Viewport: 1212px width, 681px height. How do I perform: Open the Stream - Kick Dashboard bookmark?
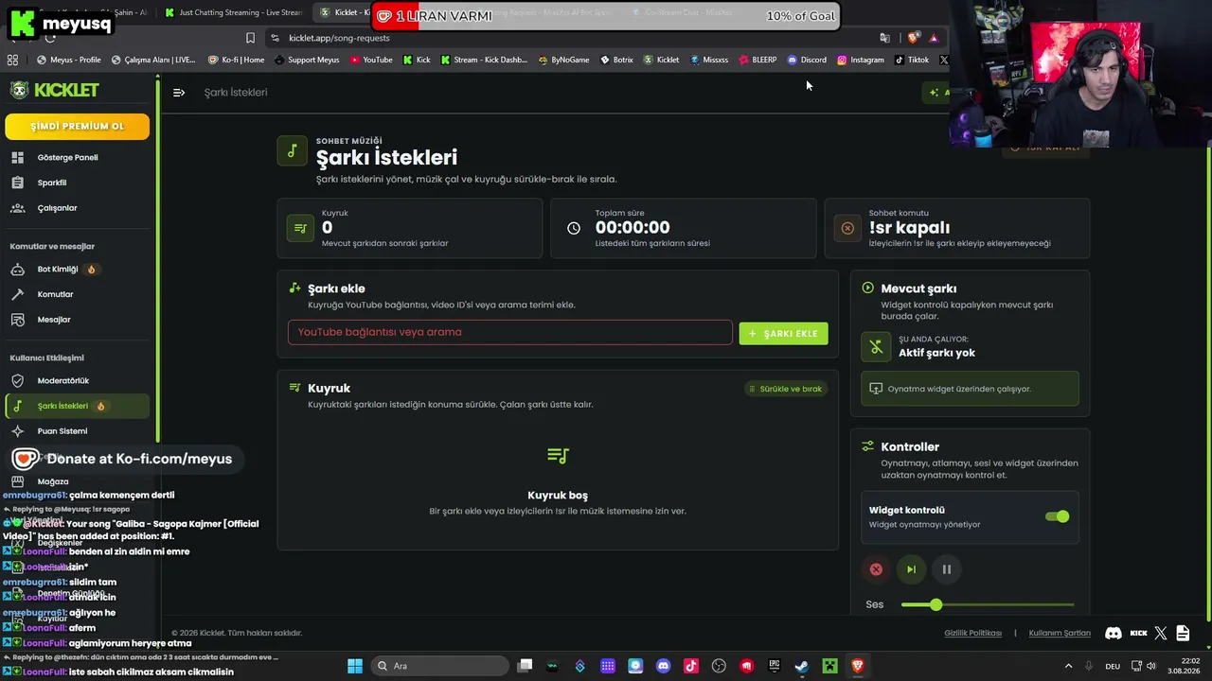coord(484,60)
